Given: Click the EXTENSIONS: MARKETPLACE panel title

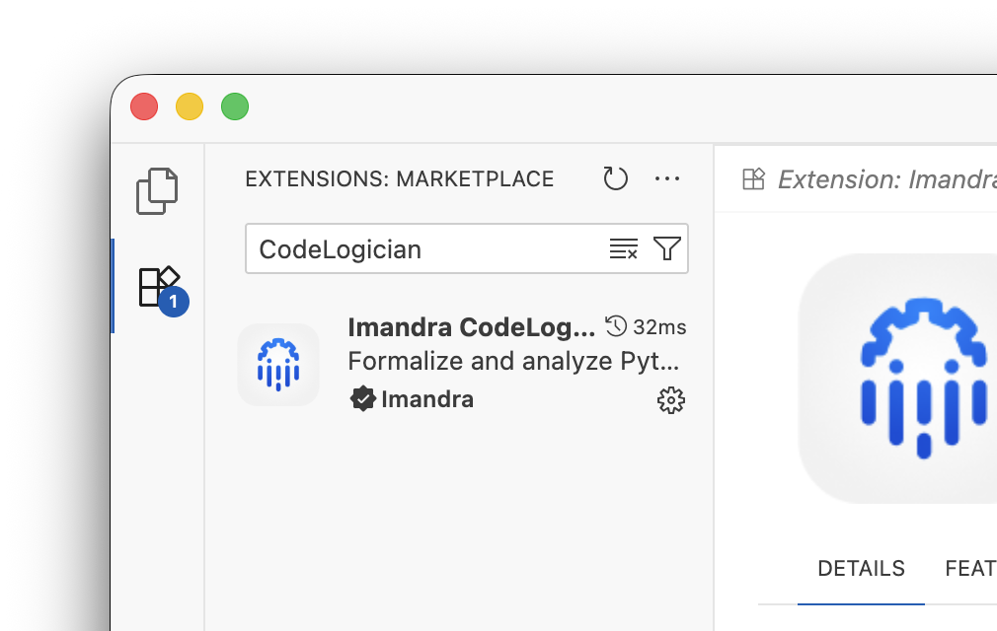Looking at the screenshot, I should tap(399, 178).
